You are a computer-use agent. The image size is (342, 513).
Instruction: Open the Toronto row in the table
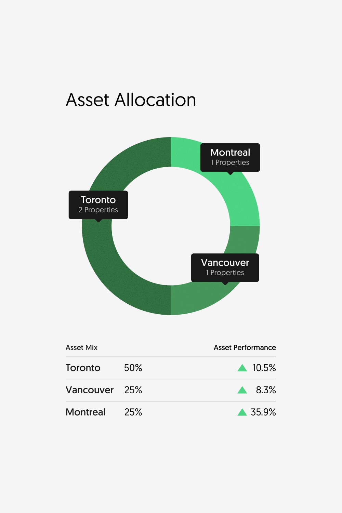tap(171, 368)
